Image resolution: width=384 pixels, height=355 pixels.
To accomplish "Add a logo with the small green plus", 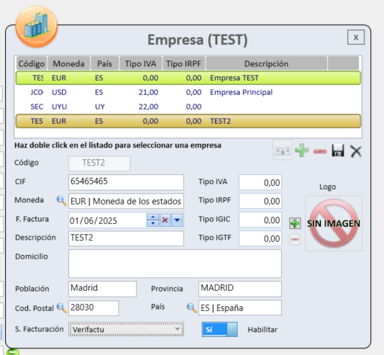I will (295, 223).
